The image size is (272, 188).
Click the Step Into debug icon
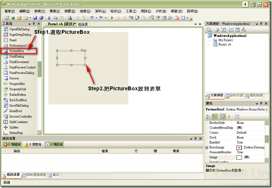click(131, 18)
